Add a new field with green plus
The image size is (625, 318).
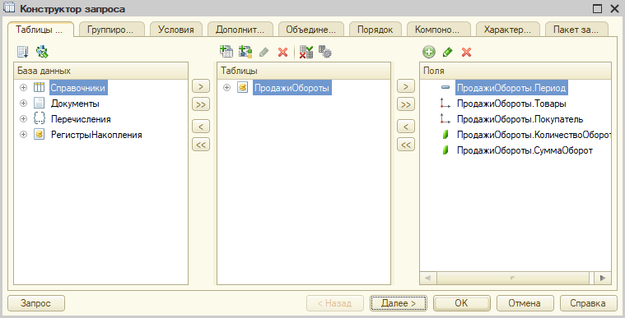pos(429,52)
